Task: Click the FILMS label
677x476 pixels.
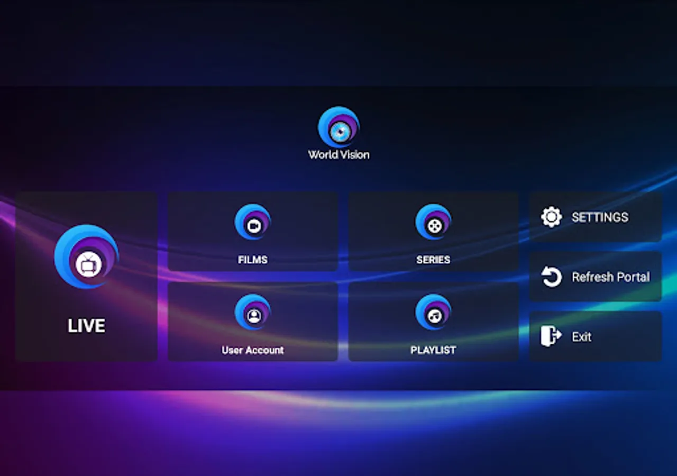Action: [253, 260]
